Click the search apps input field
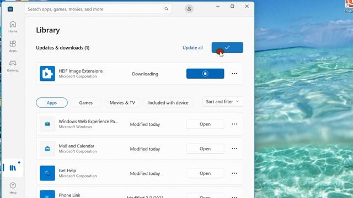The width and height of the screenshot is (353, 198). click(x=98, y=9)
